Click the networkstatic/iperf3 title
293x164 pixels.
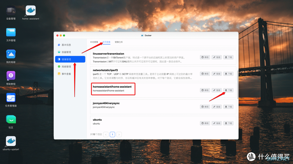[105, 70]
